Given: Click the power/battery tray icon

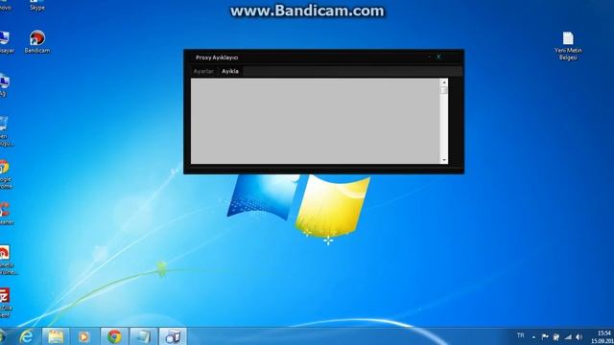Looking at the screenshot, I should click(556, 336).
